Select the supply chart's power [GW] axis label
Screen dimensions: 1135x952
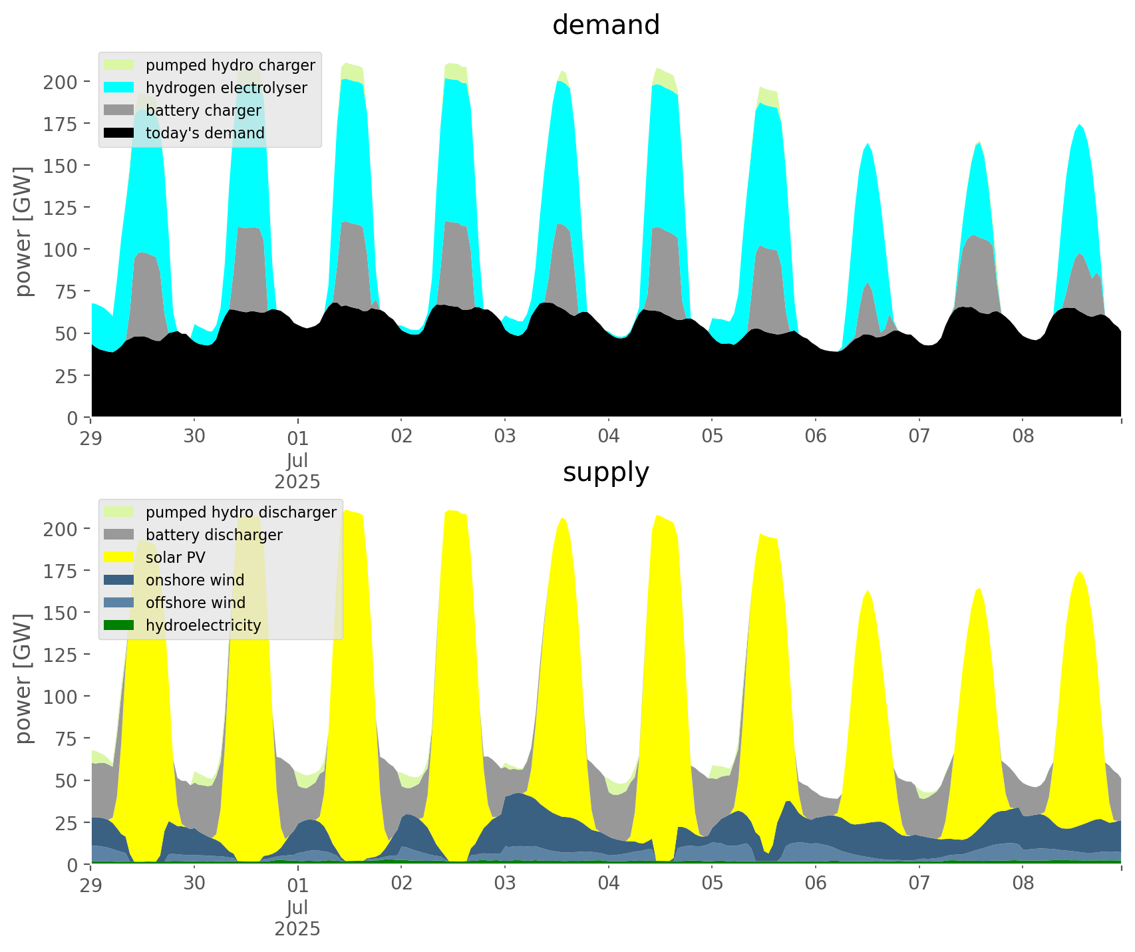pyautogui.click(x=23, y=679)
